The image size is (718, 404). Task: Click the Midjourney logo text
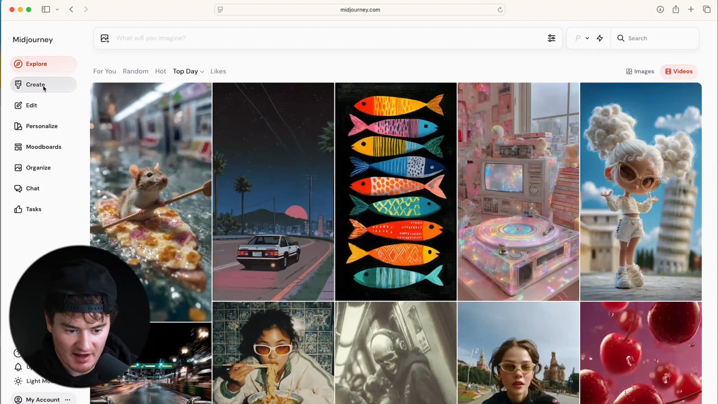(33, 40)
